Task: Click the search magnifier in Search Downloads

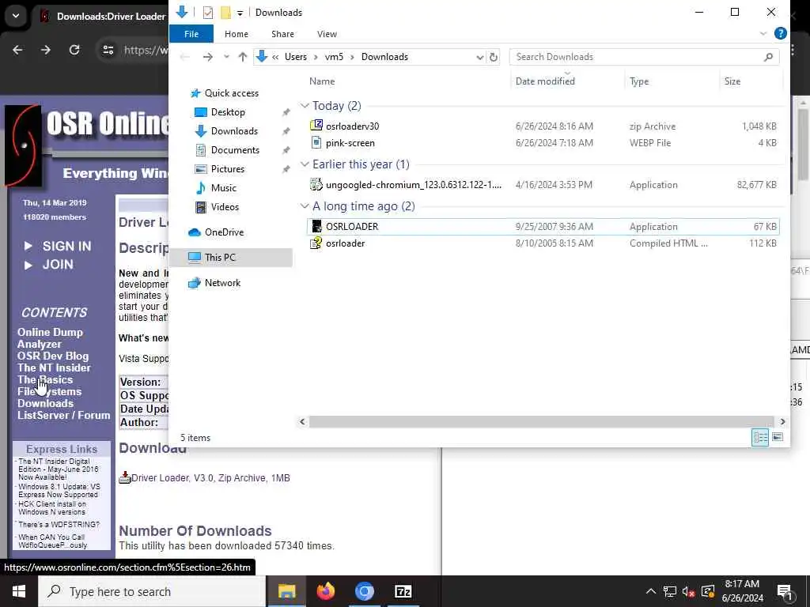Action: (x=769, y=57)
